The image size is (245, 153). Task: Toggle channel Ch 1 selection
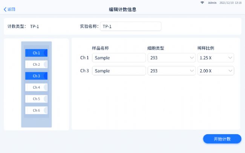(x=36, y=53)
